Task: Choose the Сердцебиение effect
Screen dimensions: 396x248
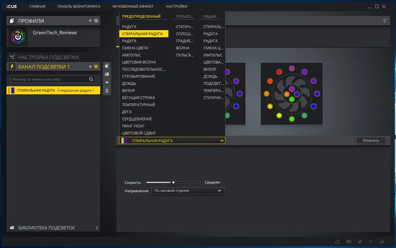Action: tap(137, 119)
